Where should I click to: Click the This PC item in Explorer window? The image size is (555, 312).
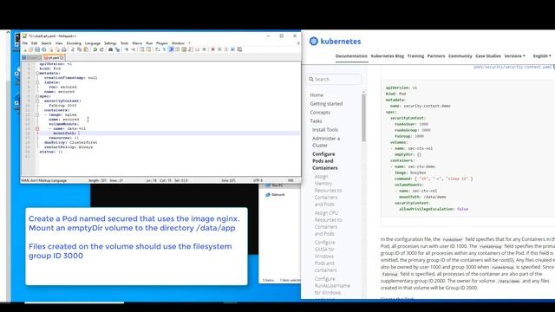(x=274, y=185)
